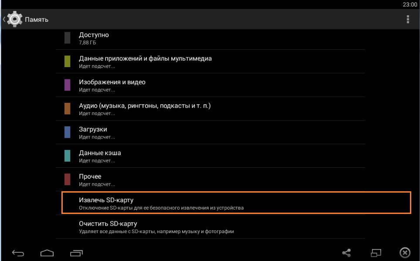Select Очистить SD-карту option
This screenshot has height=261, width=420.
(210, 227)
